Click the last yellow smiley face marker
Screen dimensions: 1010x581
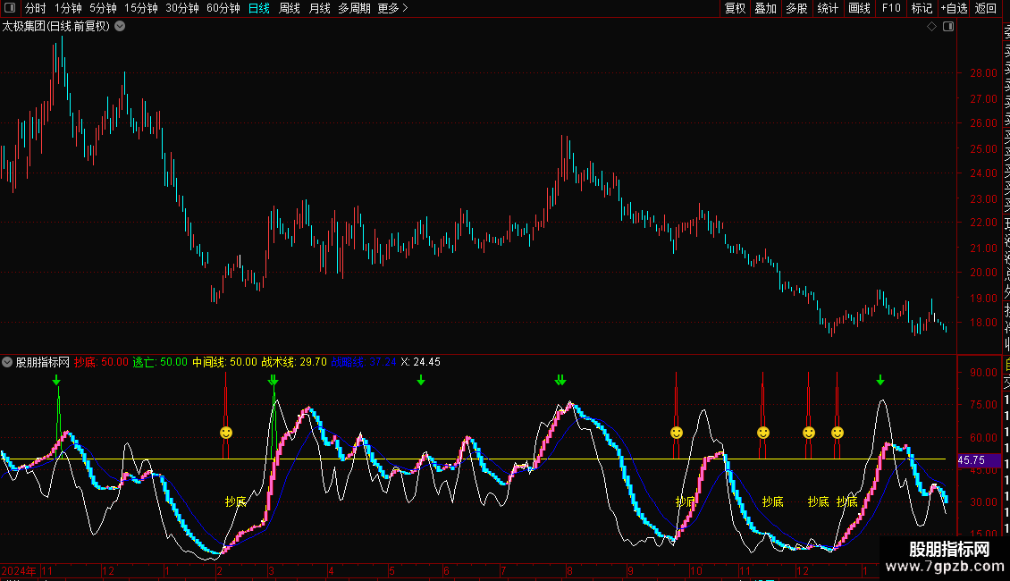click(x=837, y=433)
